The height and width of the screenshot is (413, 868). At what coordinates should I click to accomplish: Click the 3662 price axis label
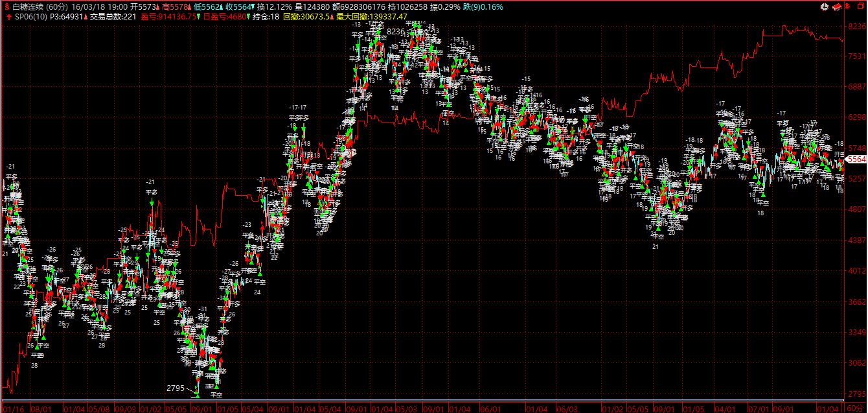(x=856, y=302)
